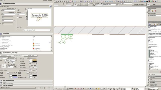Toggle the Frame checkbox

[x=36, y=70]
